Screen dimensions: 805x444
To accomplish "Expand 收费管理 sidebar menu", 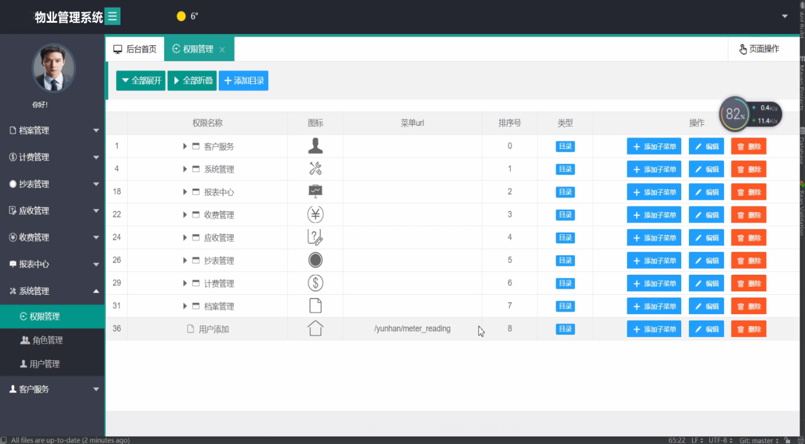I will (x=52, y=237).
